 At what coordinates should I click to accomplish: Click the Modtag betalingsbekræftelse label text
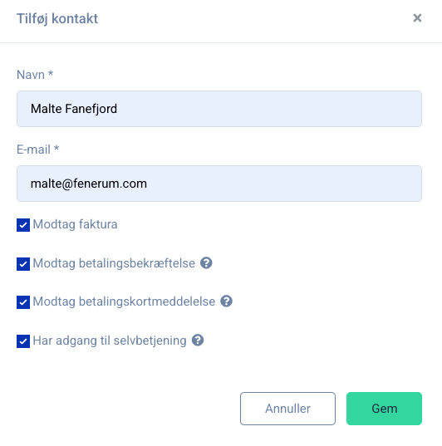pos(114,263)
